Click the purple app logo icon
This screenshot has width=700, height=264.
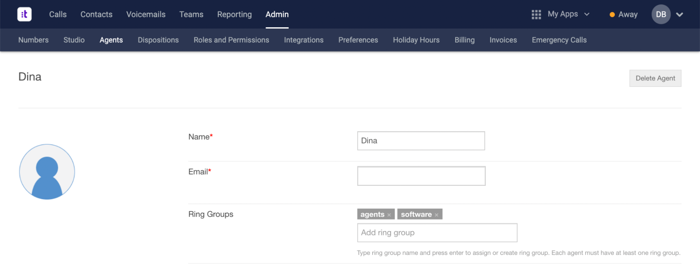[25, 14]
